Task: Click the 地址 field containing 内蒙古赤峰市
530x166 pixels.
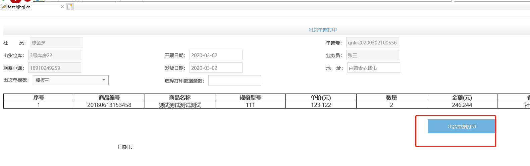Action: coord(374,68)
